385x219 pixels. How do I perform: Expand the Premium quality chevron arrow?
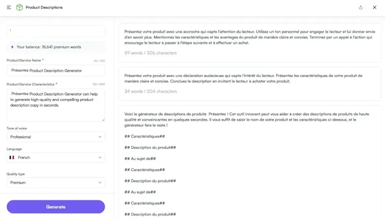click(x=100, y=182)
